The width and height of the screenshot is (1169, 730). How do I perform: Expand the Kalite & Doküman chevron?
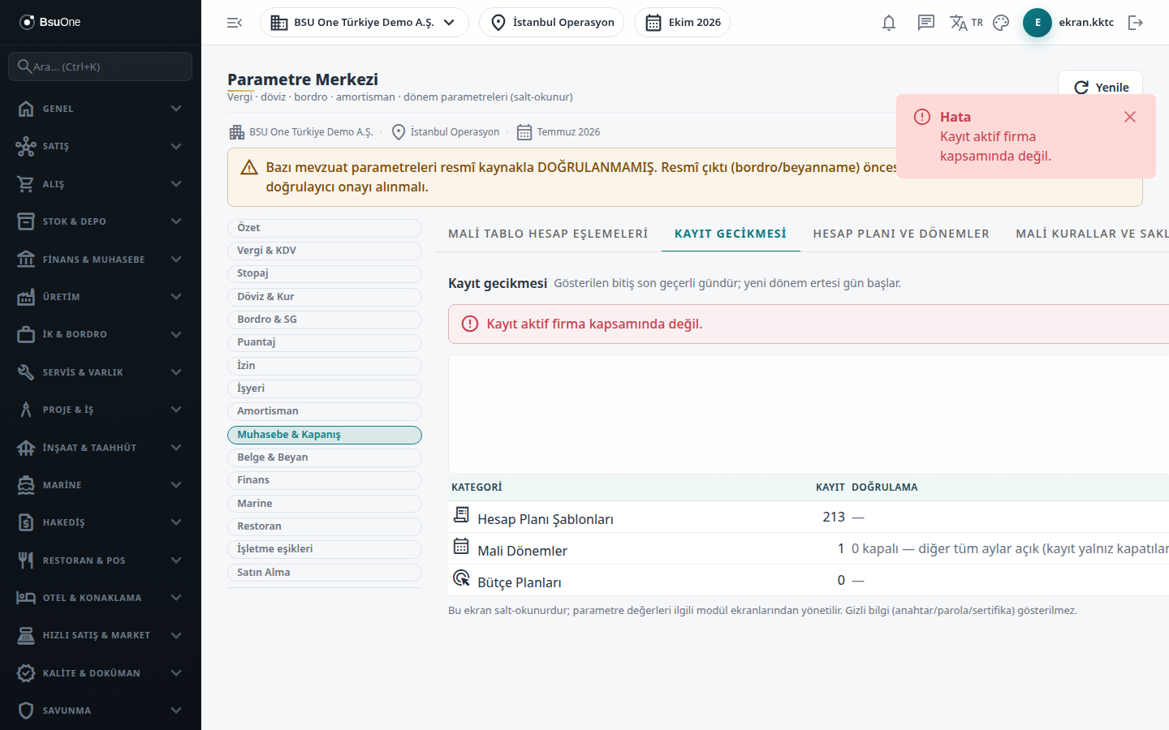tap(176, 673)
